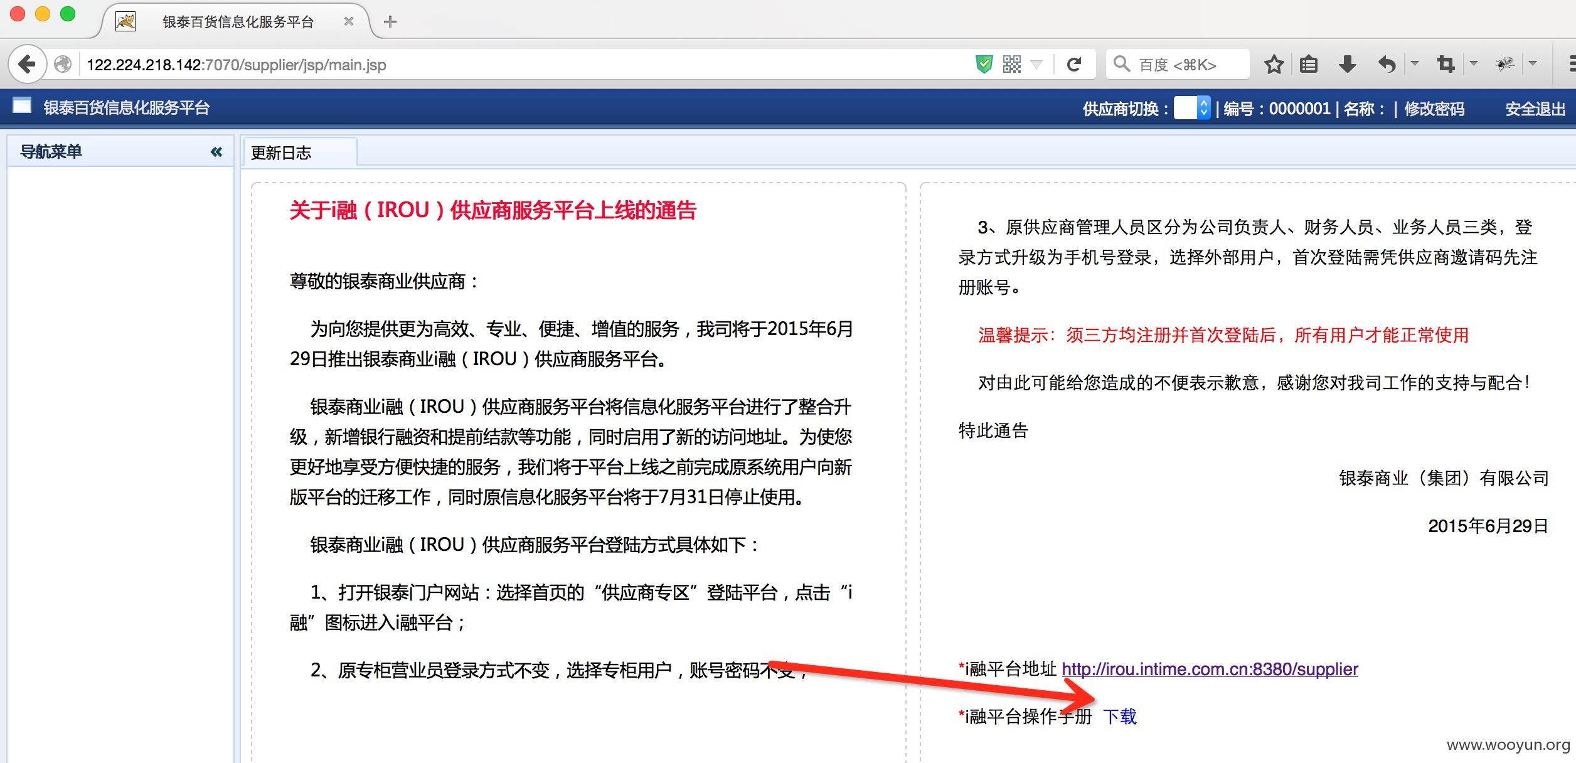Go back with the browser back arrow
The height and width of the screenshot is (763, 1576).
click(27, 64)
